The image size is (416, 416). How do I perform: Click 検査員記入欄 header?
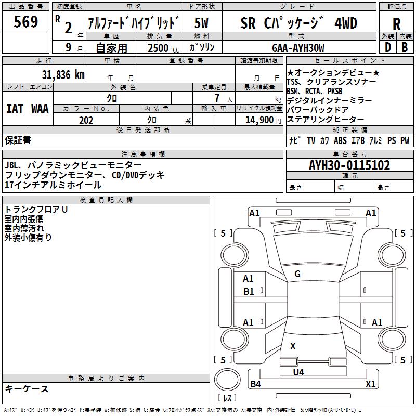pos(106,200)
